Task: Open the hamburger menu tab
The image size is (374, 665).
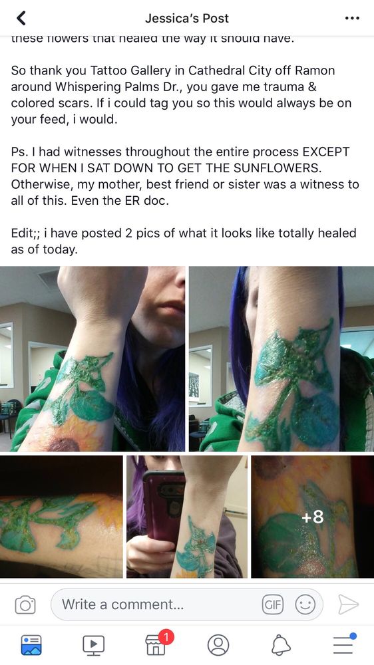Action: pos(344,644)
